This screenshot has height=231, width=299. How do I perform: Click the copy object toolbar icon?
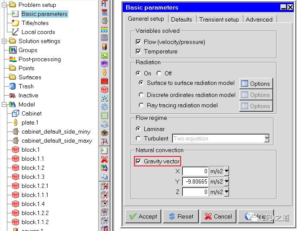pyautogui.click(x=105, y=177)
